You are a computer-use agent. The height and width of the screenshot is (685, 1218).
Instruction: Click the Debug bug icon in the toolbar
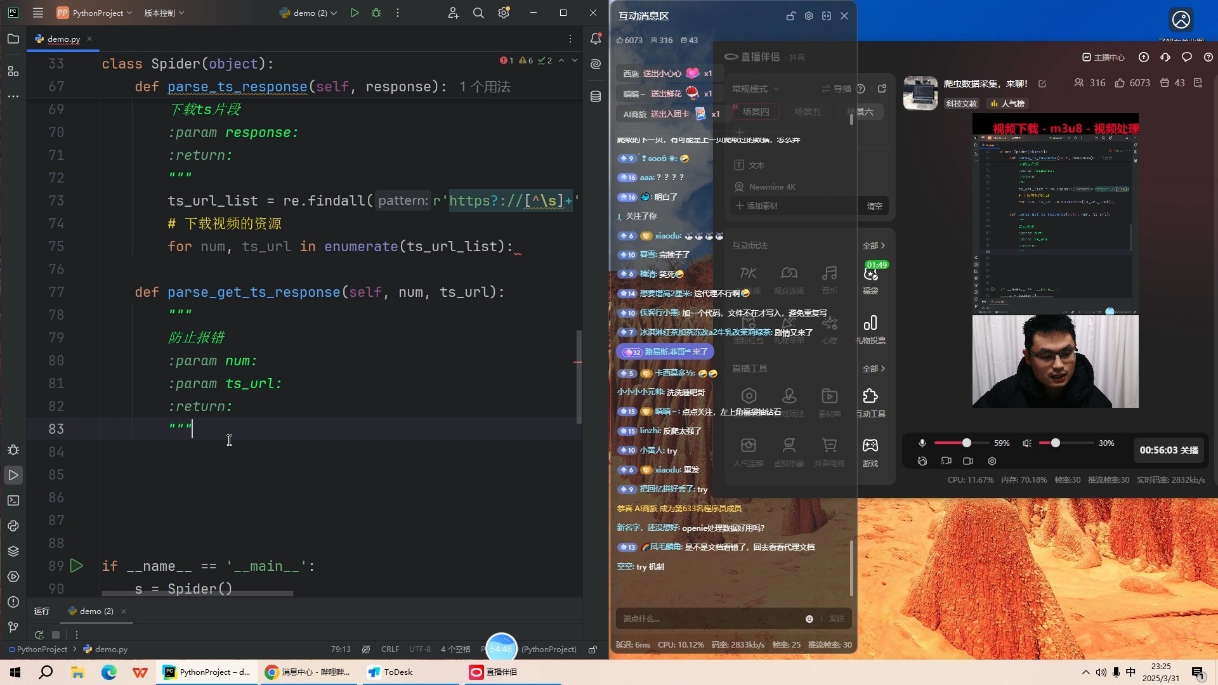click(x=376, y=13)
